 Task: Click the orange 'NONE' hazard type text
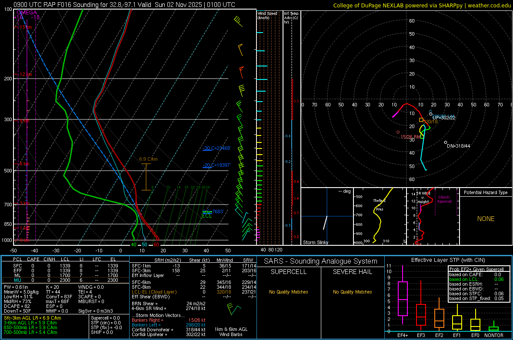click(x=486, y=219)
